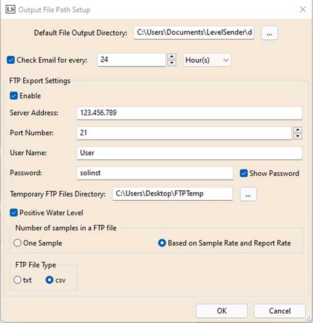Click the resize grip in dialog corner

308,319
